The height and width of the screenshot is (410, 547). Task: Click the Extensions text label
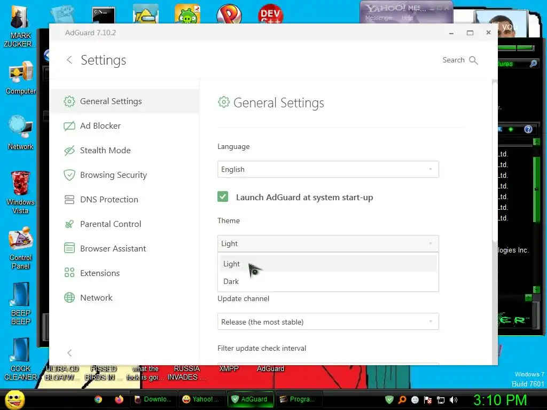100,273
